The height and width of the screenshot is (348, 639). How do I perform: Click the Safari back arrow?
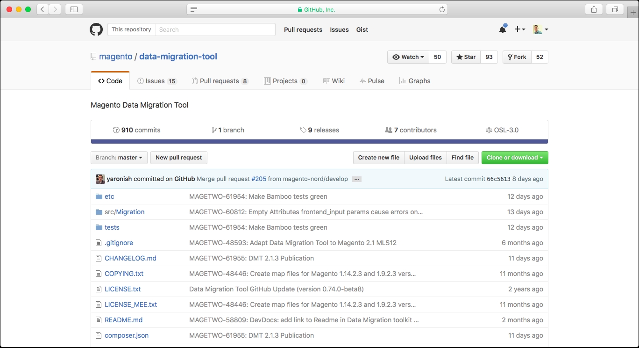tap(43, 9)
